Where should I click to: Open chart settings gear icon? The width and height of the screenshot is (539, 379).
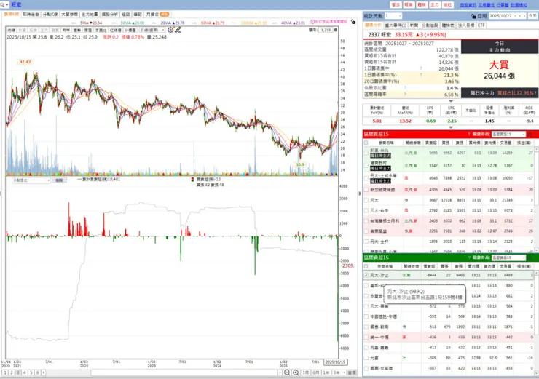click(x=170, y=30)
